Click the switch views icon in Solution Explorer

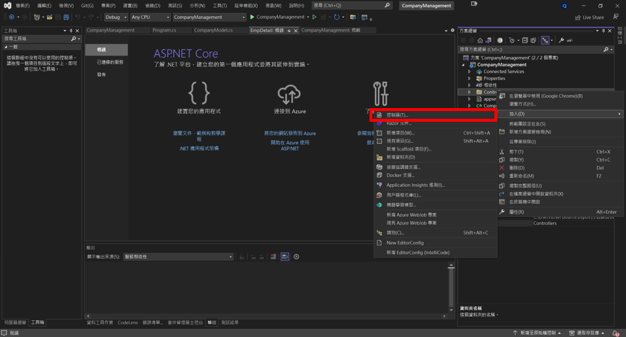click(488, 40)
